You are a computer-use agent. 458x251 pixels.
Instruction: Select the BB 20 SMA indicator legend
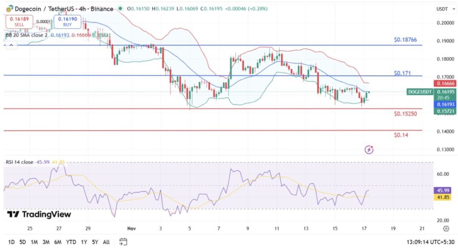(x=27, y=35)
